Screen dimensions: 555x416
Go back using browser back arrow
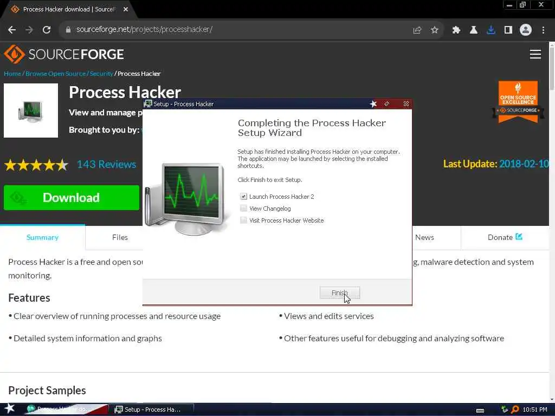point(12,30)
